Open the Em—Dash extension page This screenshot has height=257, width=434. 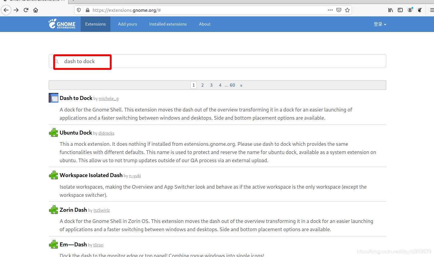(73, 244)
